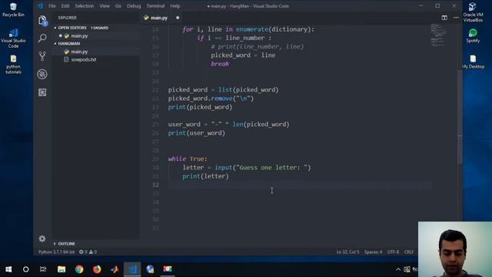Click the Cortana search circle on taskbar
492x277 pixels.
25,269
